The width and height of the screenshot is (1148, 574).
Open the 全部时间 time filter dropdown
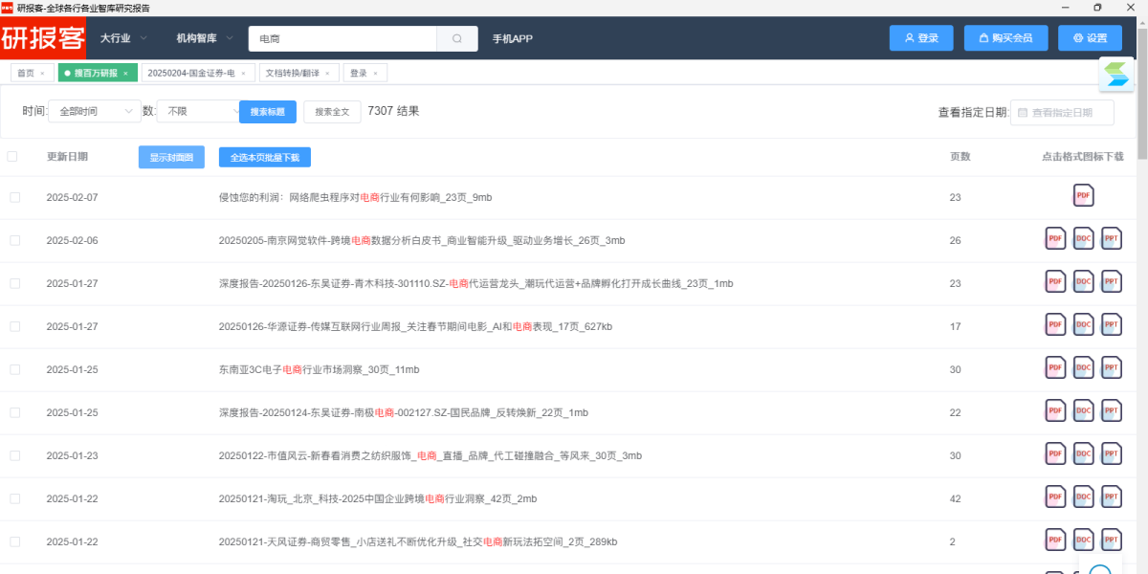pyautogui.click(x=94, y=112)
